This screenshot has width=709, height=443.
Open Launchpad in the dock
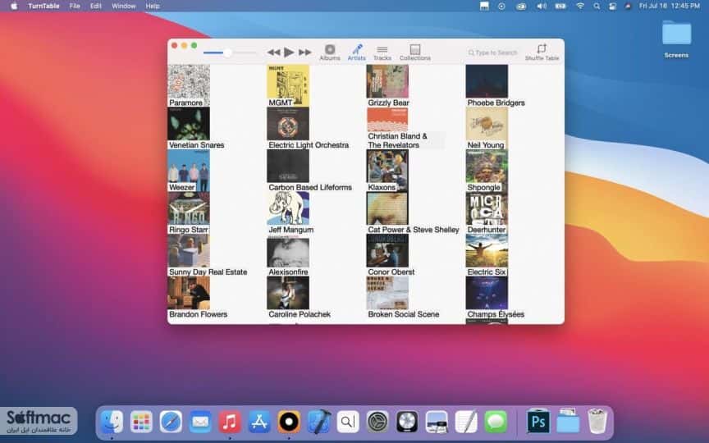coord(141,422)
